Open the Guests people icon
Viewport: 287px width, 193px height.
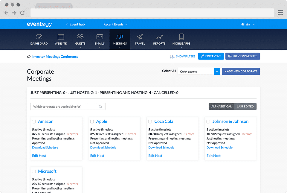(80, 37)
